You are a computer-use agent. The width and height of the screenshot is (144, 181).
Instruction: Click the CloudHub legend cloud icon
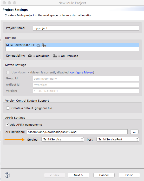point(30,56)
